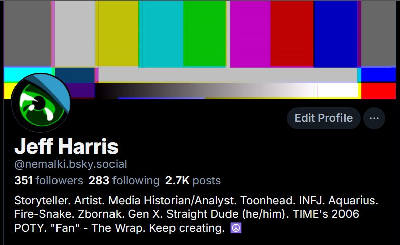Image resolution: width=400 pixels, height=245 pixels.
Task: Click the Edit Profile button
Action: 323,118
